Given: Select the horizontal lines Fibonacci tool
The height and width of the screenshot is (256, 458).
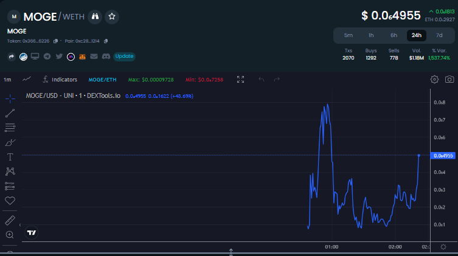Looking at the screenshot, I should [x=10, y=128].
